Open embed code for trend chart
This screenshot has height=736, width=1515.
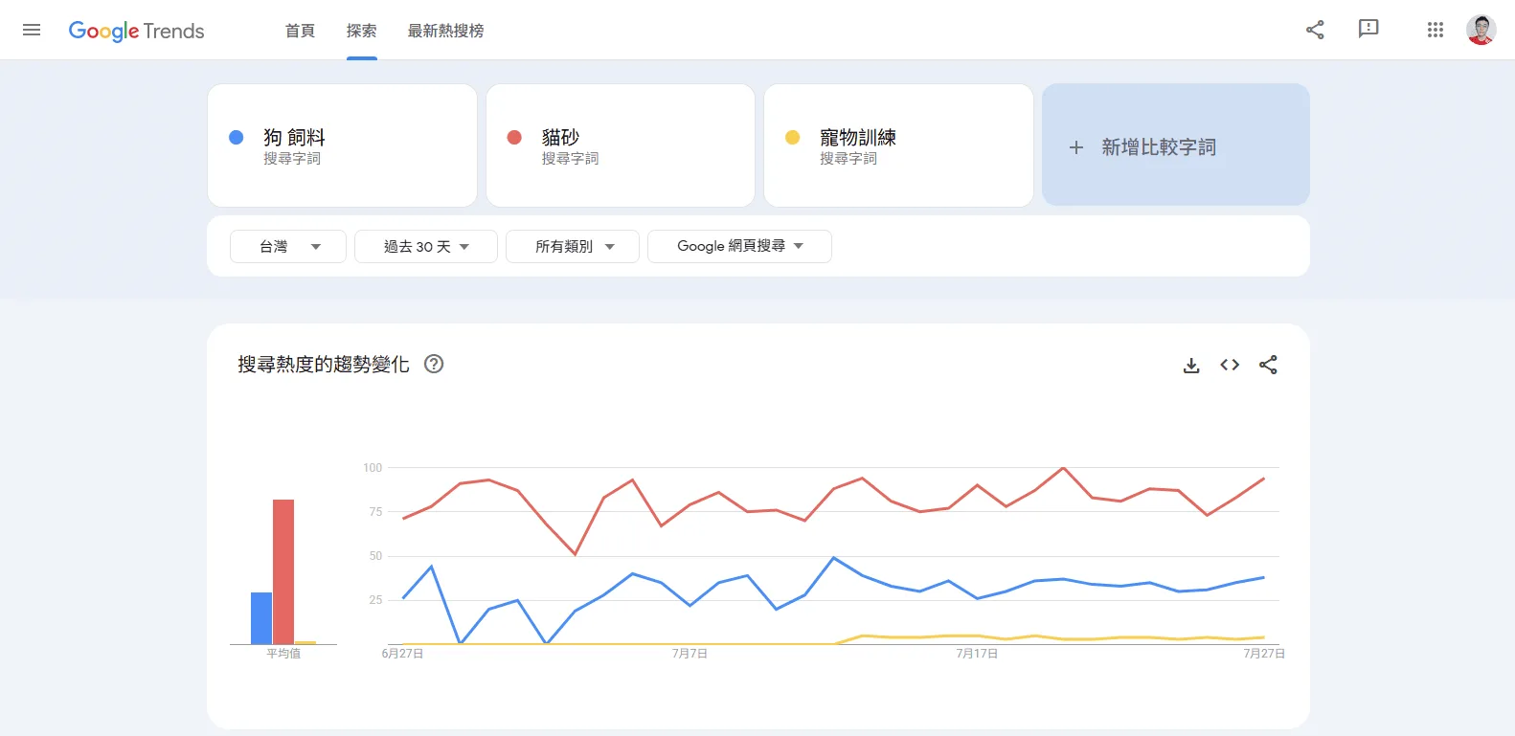(x=1230, y=365)
